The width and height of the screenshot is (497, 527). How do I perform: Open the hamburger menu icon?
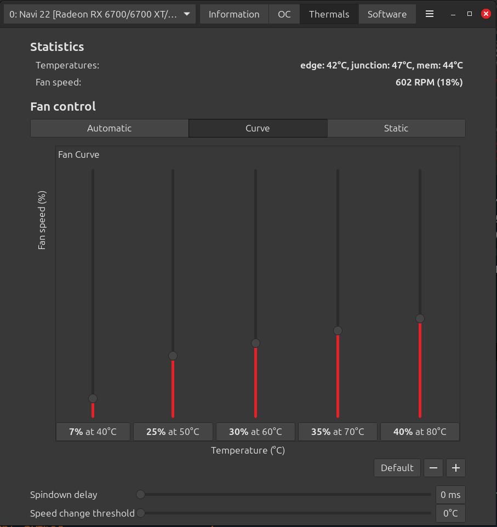[430, 14]
